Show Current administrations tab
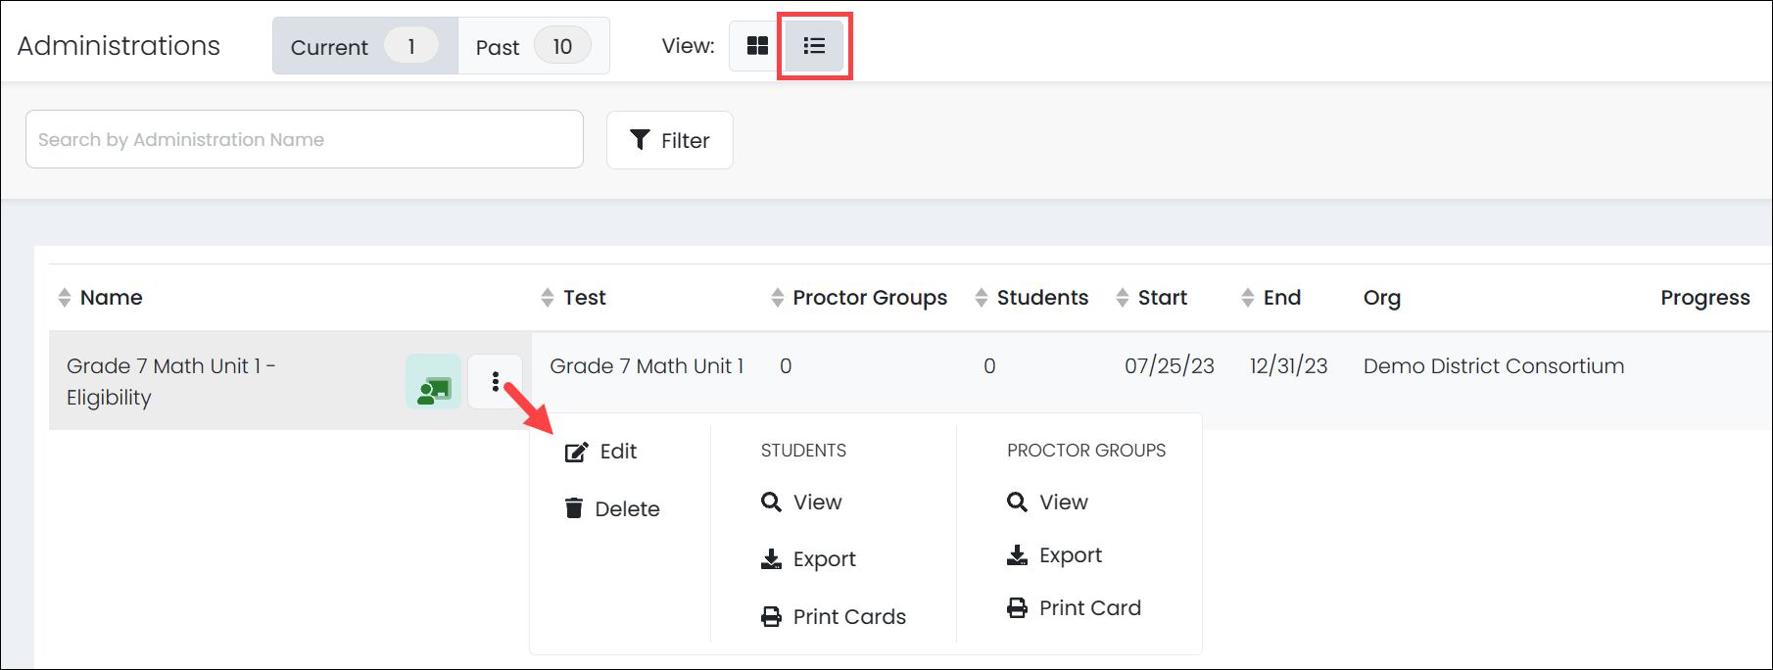This screenshot has height=670, width=1773. [364, 46]
